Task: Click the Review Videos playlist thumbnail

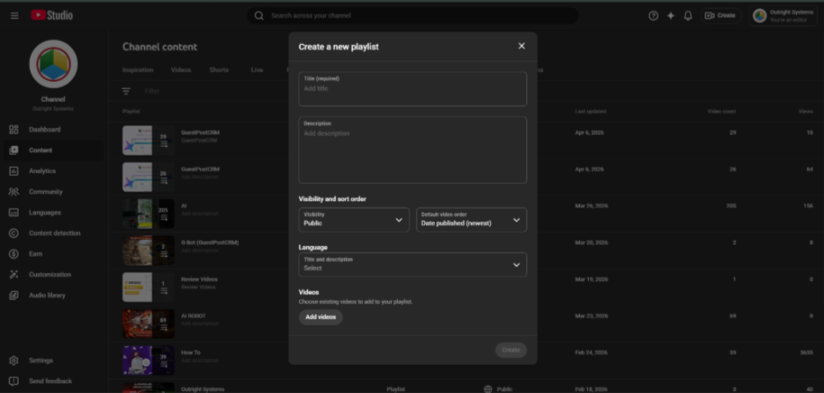Action: 148,287
